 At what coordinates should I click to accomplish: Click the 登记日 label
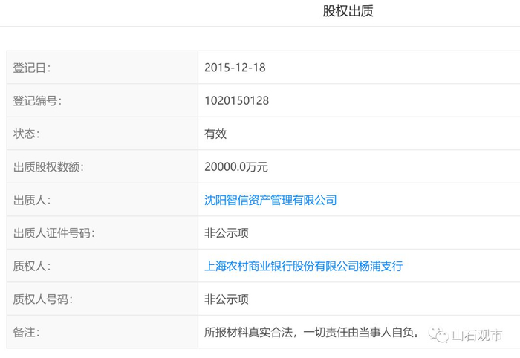[31, 68]
